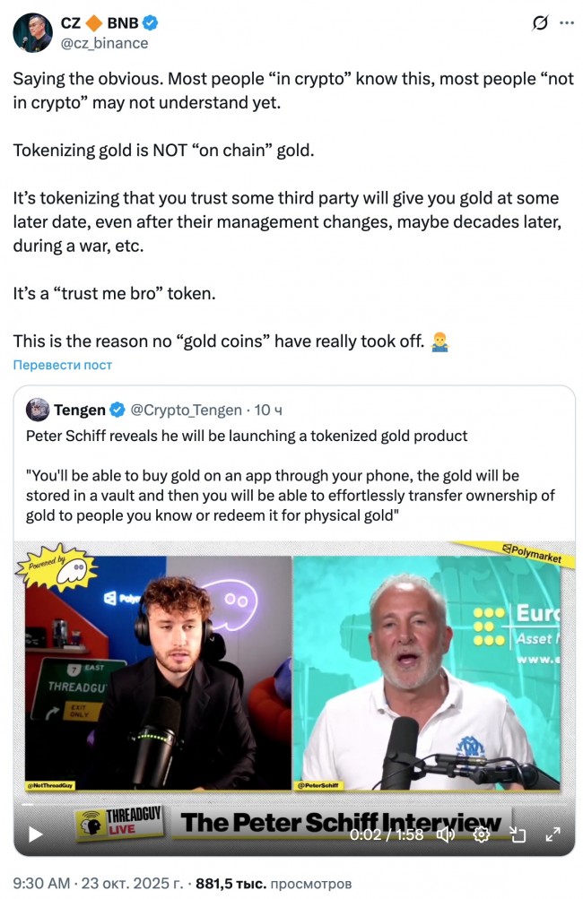Seek using the video progress bar

(294, 805)
